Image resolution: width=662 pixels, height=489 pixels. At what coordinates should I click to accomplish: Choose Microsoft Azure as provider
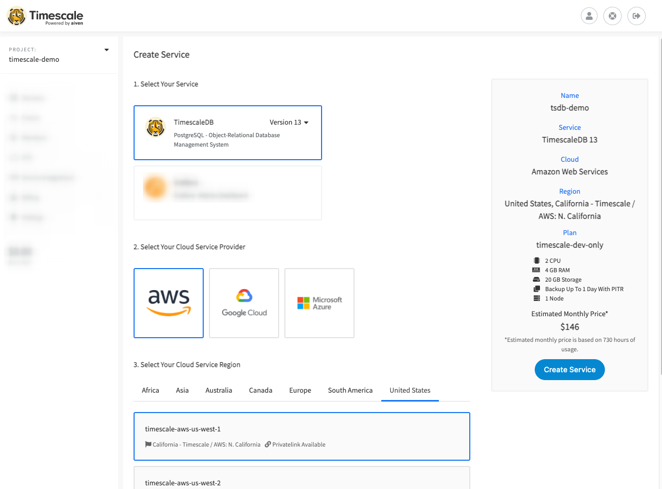coord(319,303)
